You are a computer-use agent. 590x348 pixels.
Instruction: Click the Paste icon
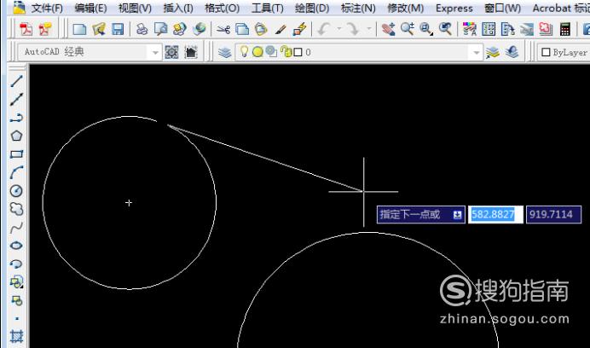click(261, 29)
